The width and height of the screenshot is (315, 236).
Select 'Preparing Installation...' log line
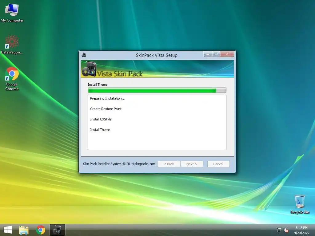[x=107, y=98]
